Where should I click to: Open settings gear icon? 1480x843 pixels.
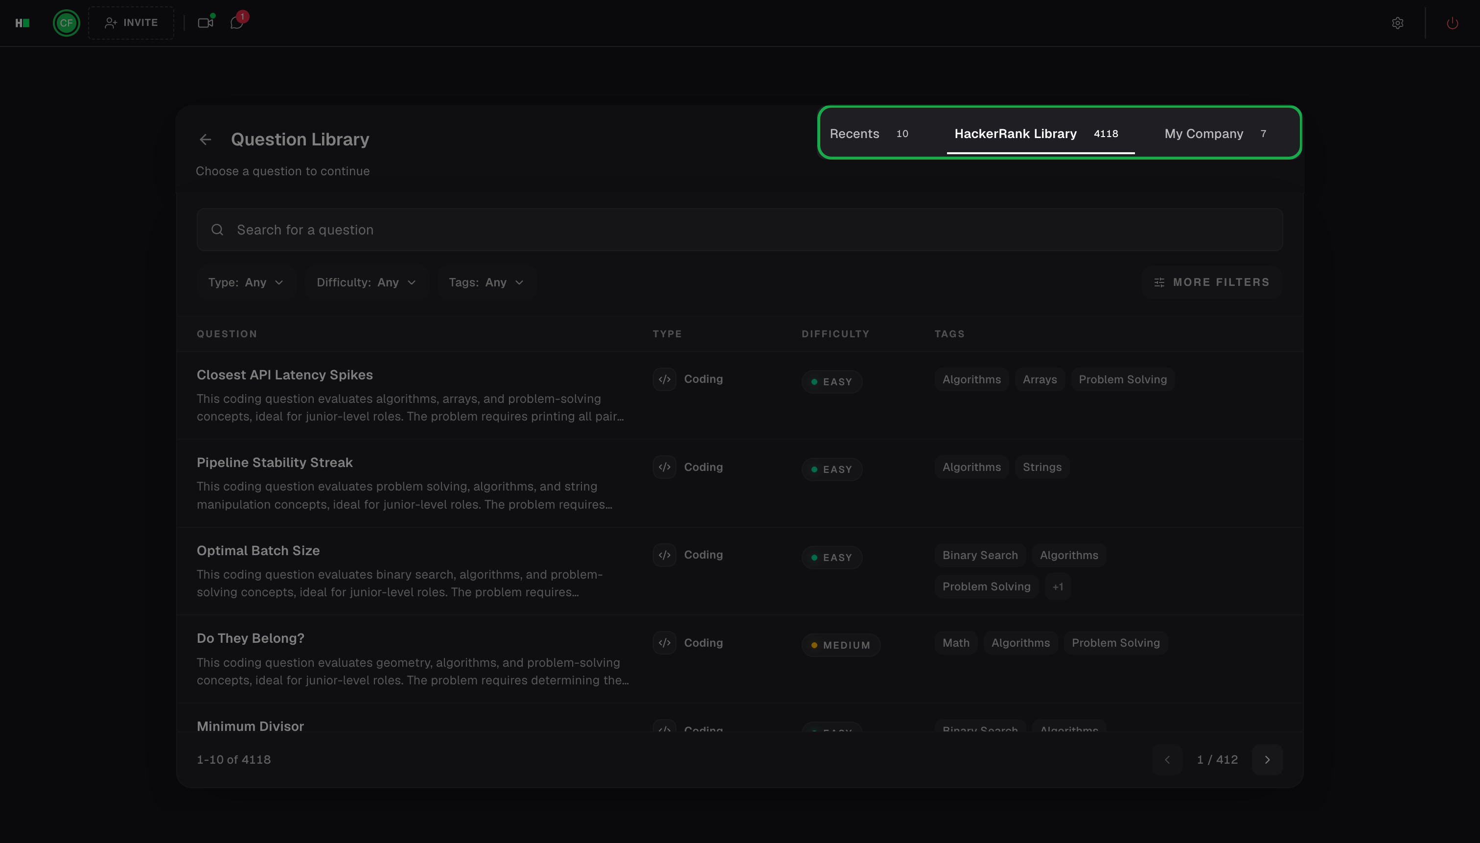(1397, 23)
